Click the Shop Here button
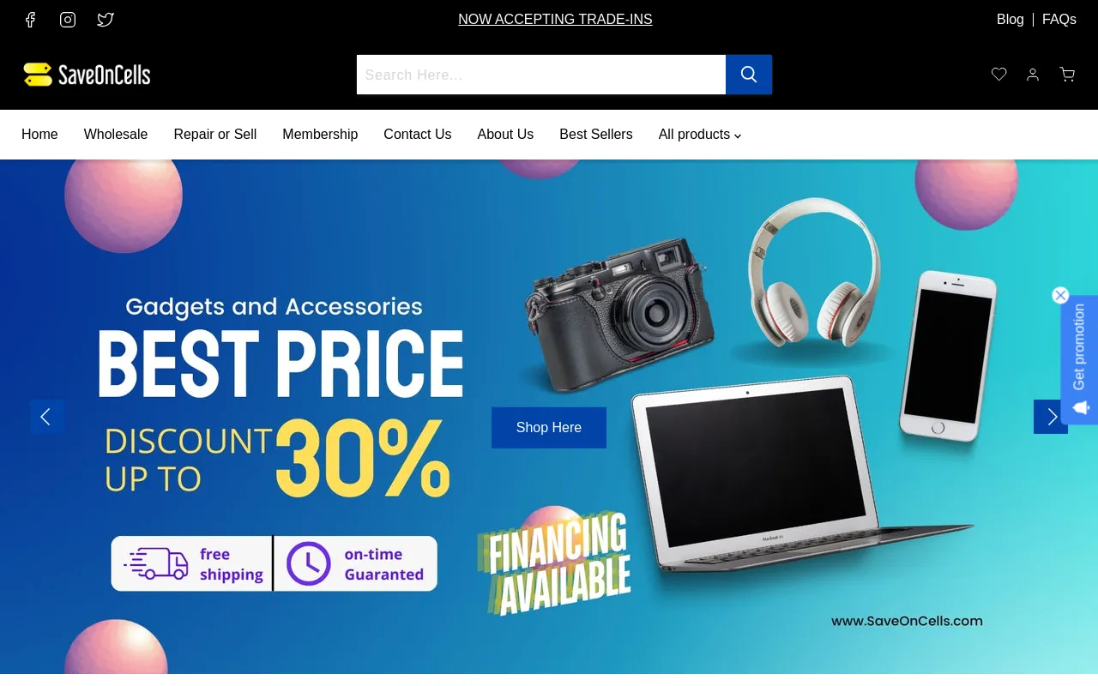 pyautogui.click(x=549, y=428)
